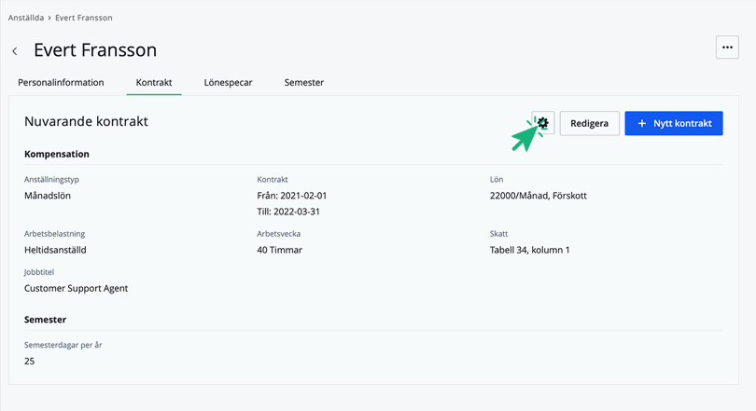Viewport: 756px width, 411px height.
Task: Click Evert Fransson in the breadcrumb
Action: tap(84, 18)
